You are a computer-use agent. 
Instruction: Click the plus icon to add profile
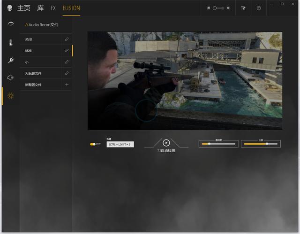(67, 85)
